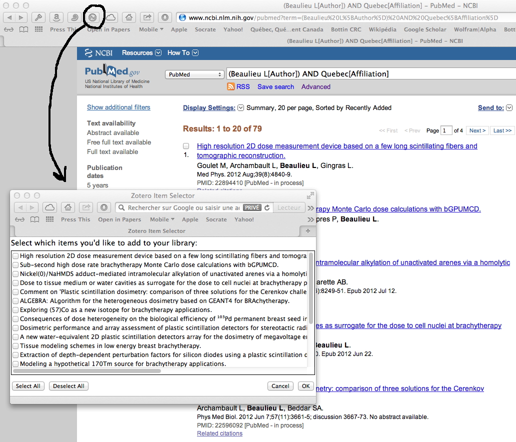Open NCBI Resources menu
Image resolution: width=516 pixels, height=442 pixels.
pyautogui.click(x=141, y=53)
